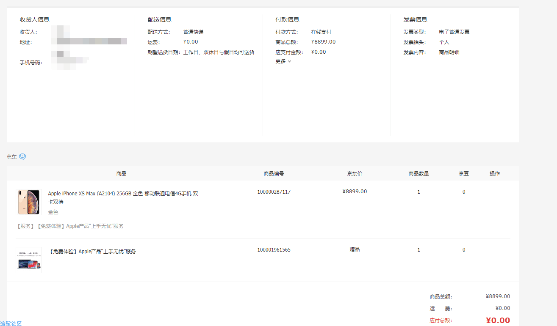Click the 商品 column header

click(x=121, y=174)
